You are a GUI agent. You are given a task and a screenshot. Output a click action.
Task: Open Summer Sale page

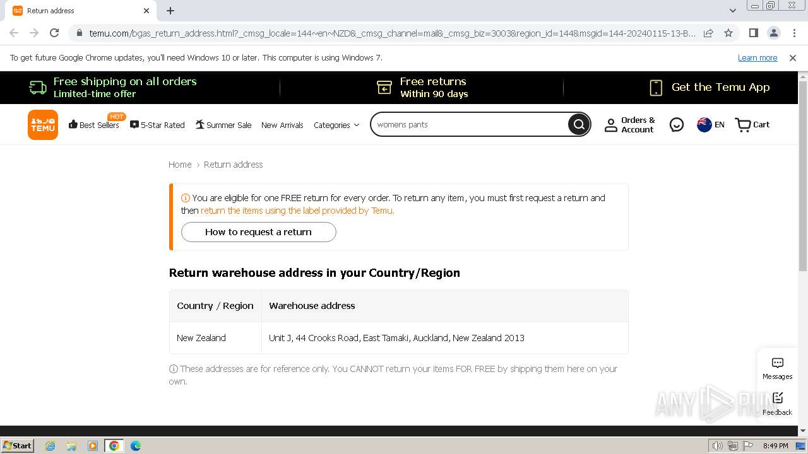click(223, 125)
